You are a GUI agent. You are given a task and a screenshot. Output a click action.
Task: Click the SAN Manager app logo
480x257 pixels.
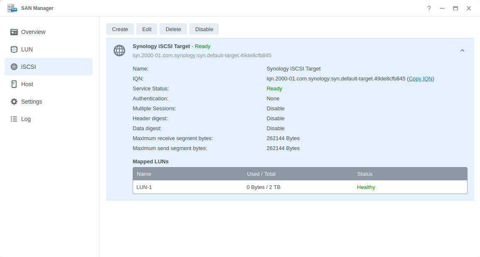coord(12,8)
